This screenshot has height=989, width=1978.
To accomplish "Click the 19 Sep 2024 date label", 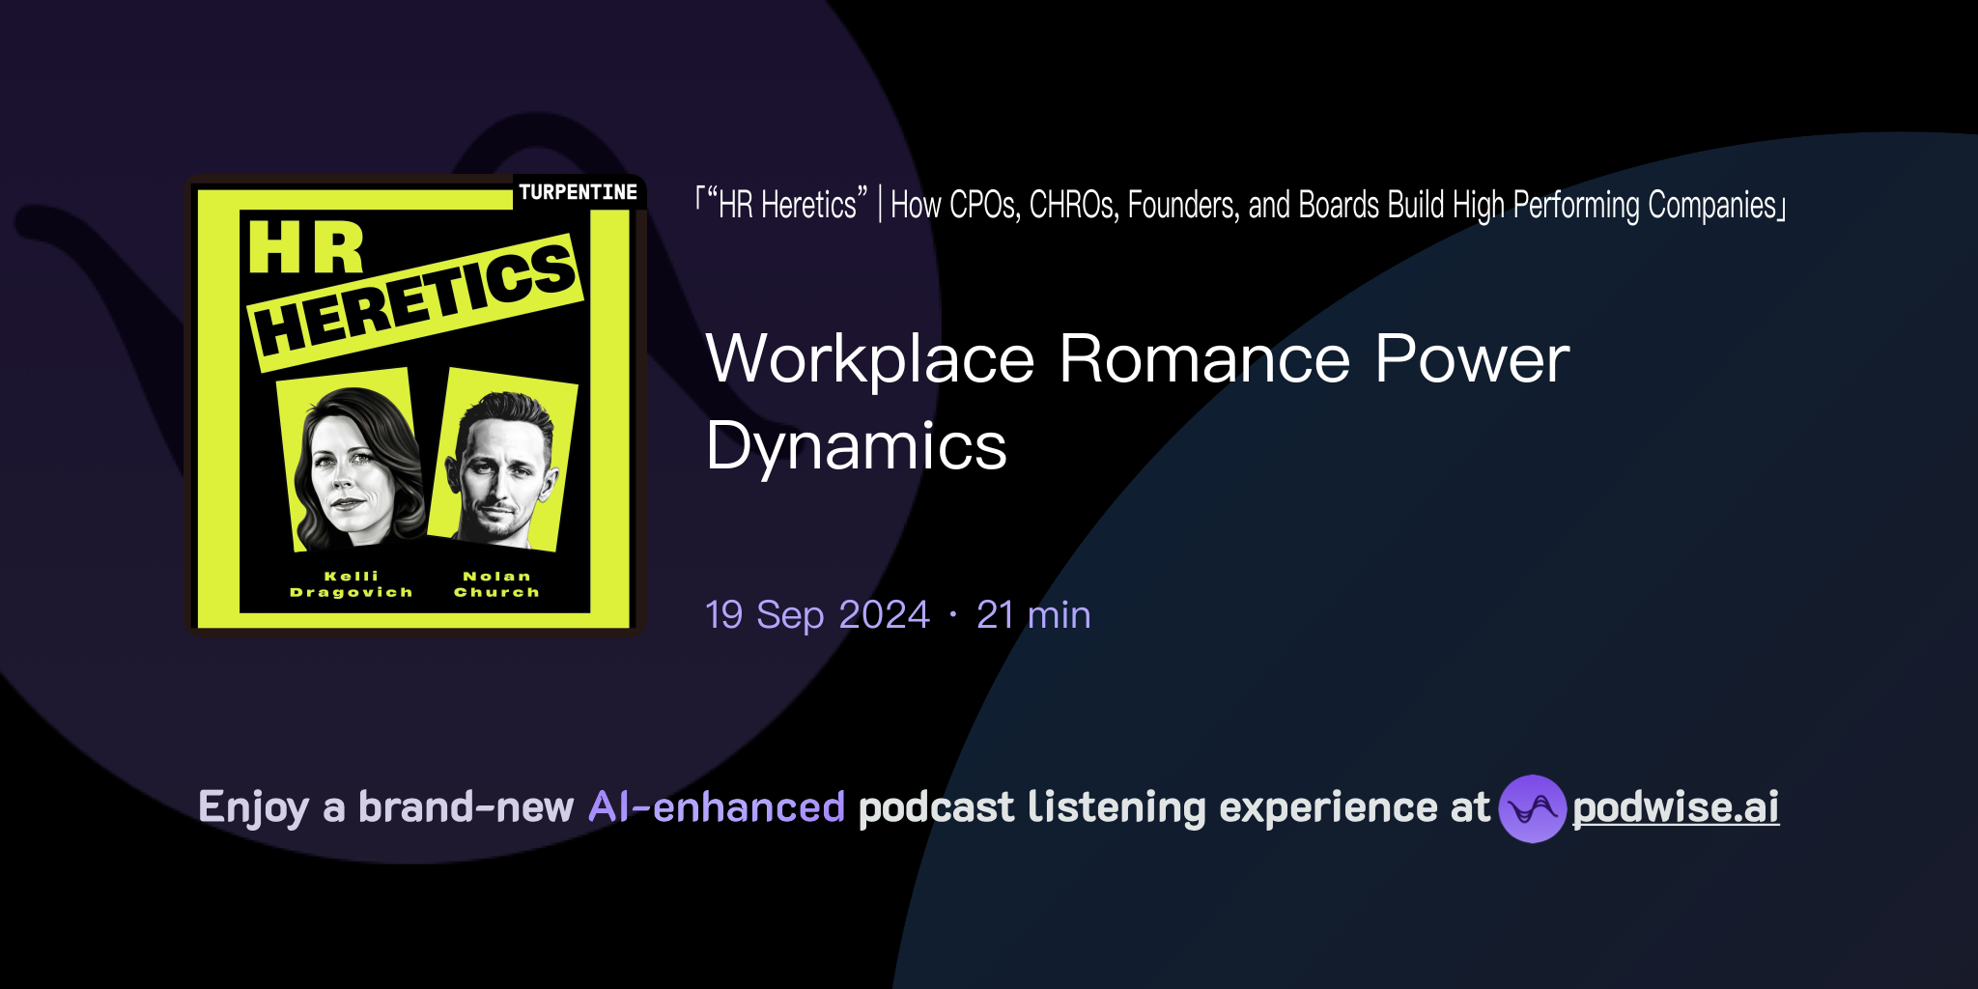I will [x=814, y=614].
